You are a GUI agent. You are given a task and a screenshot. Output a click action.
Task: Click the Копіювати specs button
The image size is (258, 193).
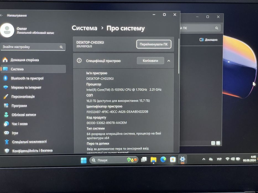point(150,61)
